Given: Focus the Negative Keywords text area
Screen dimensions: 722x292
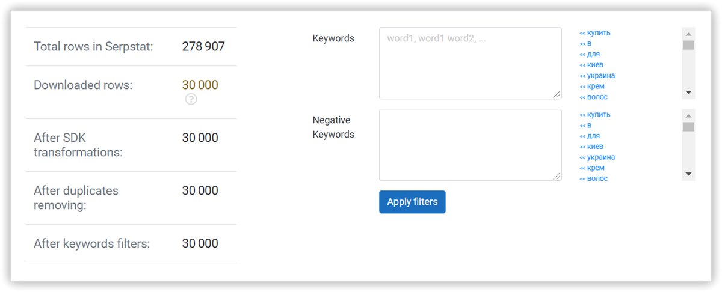Looking at the screenshot, I should pos(471,145).
